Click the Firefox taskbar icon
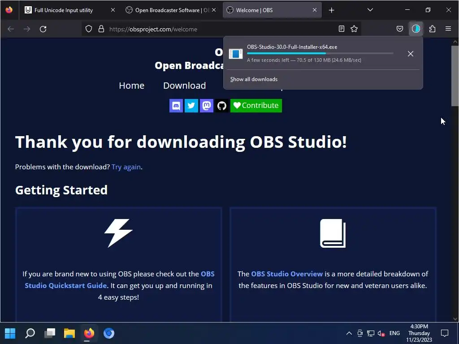 tap(89, 333)
